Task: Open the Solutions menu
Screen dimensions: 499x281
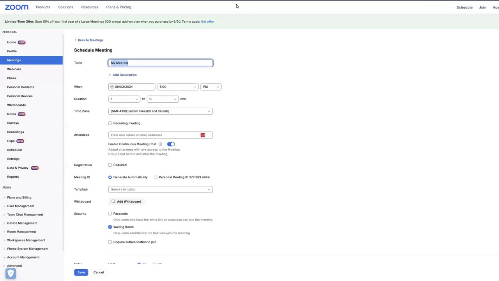Action: [x=65, y=7]
